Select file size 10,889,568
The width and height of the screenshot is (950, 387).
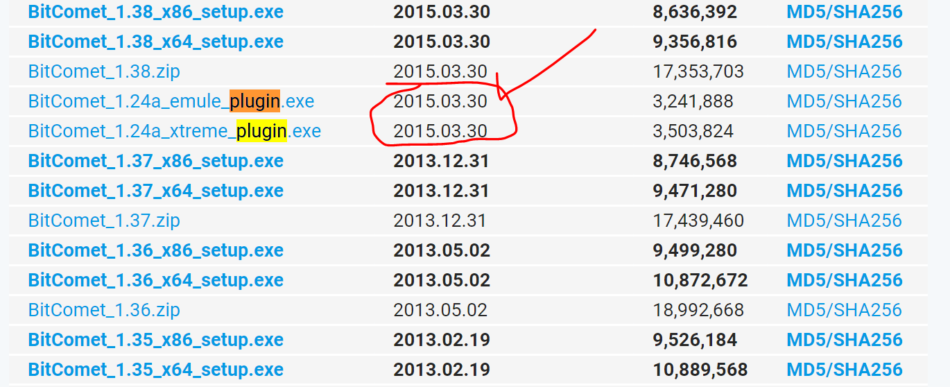click(700, 370)
